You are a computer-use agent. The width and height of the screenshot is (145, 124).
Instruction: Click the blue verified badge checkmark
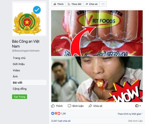(x=37, y=10)
